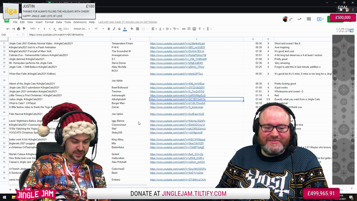Open the Insert menu
Screen dimensions: 357x201
click(x=39, y=22)
